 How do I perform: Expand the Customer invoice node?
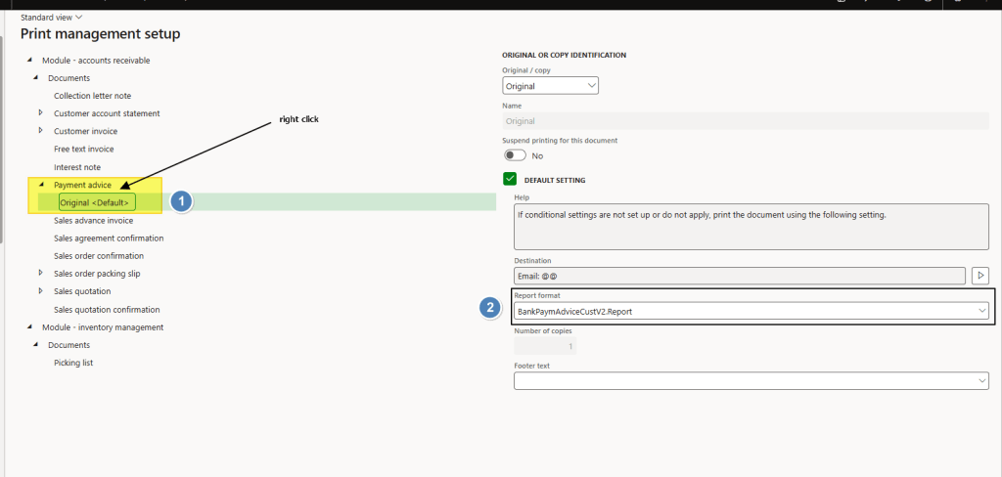41,130
